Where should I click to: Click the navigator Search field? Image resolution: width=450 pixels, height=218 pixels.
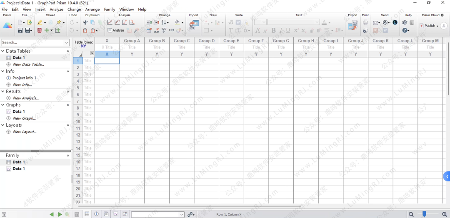(x=32, y=42)
